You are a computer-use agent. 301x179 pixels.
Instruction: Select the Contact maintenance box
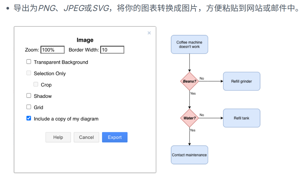189,155
